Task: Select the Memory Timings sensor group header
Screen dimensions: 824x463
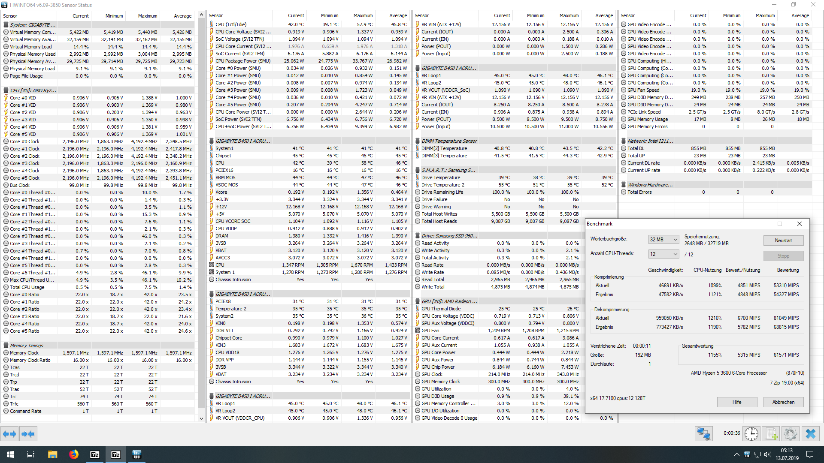Action: click(x=27, y=346)
